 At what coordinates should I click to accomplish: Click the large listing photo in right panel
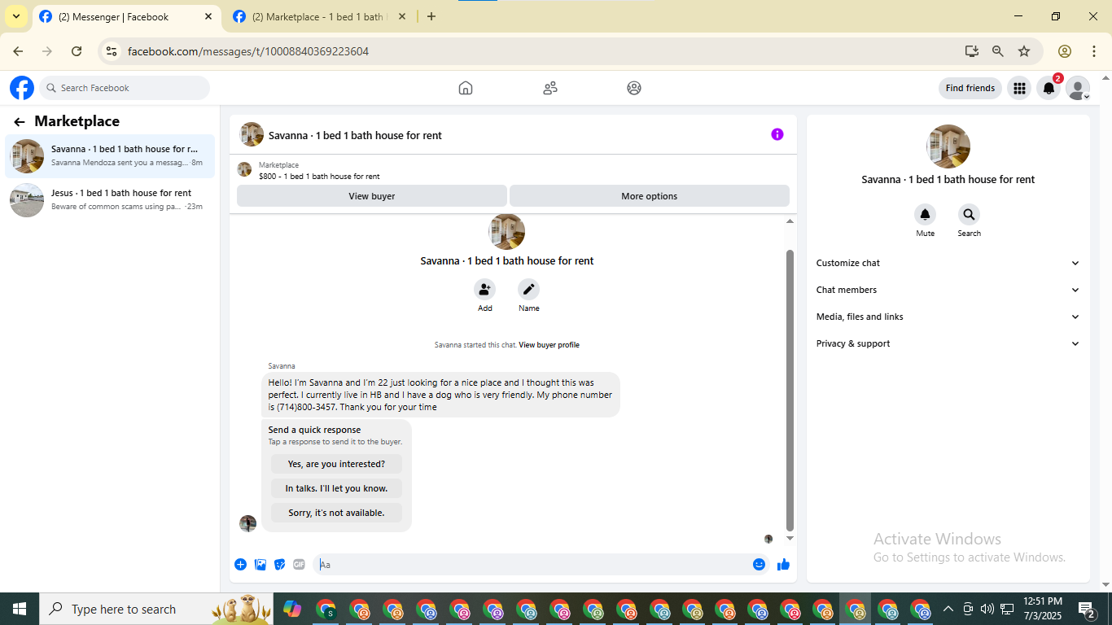(x=948, y=146)
